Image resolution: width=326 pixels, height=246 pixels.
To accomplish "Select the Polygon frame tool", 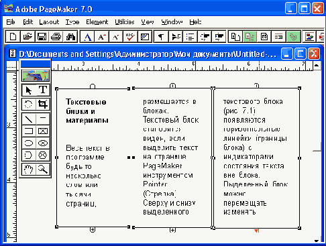I will (x=43, y=155).
